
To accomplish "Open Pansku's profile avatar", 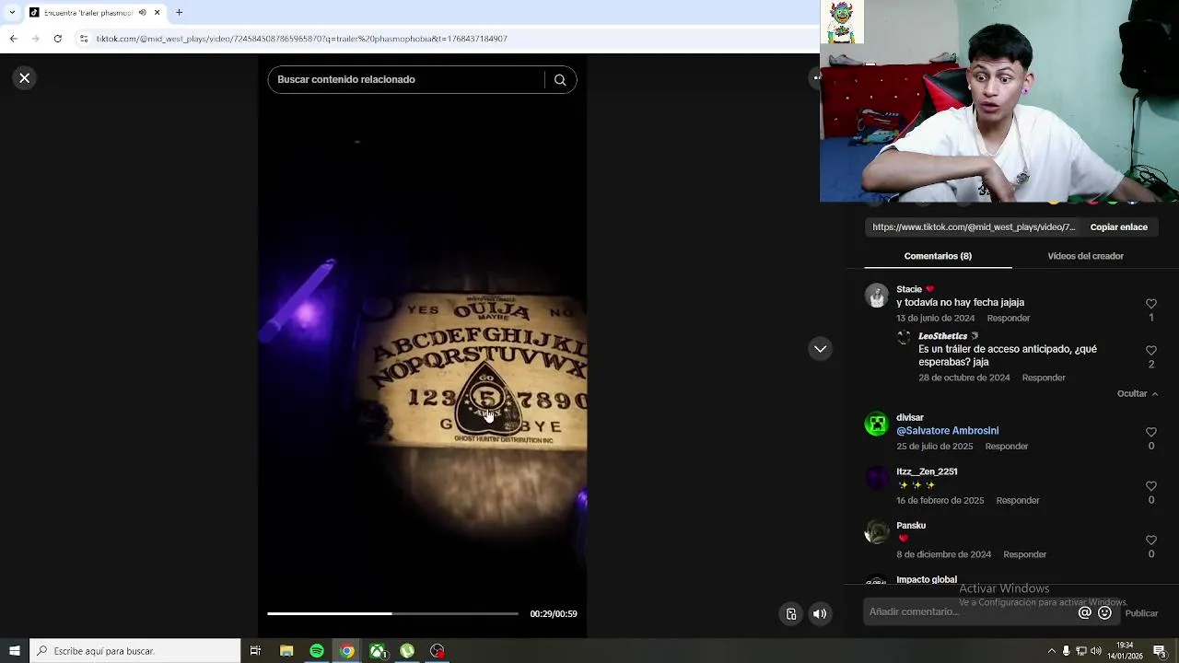I will pos(877,532).
